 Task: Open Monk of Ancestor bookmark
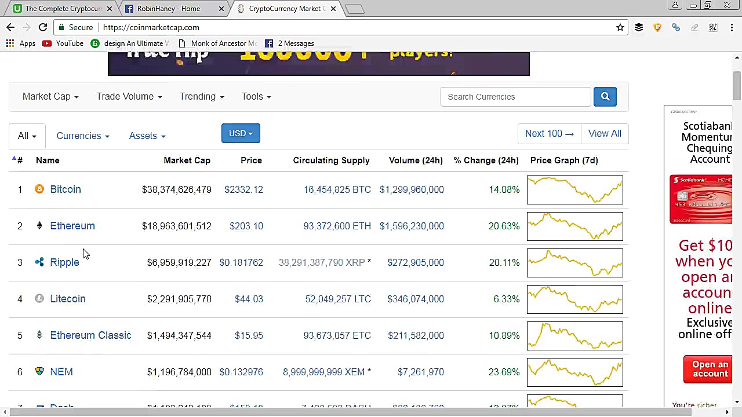click(217, 43)
